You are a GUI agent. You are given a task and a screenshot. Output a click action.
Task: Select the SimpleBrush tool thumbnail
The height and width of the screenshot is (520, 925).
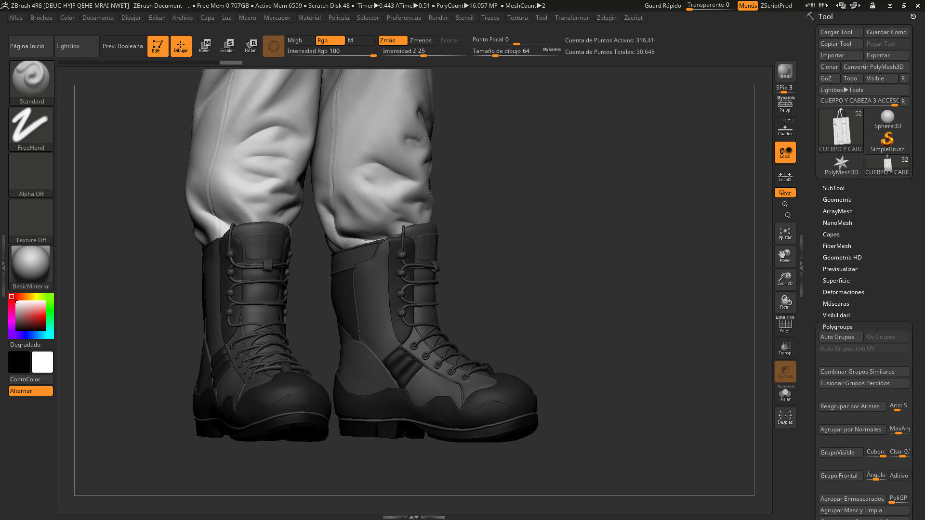click(x=887, y=143)
